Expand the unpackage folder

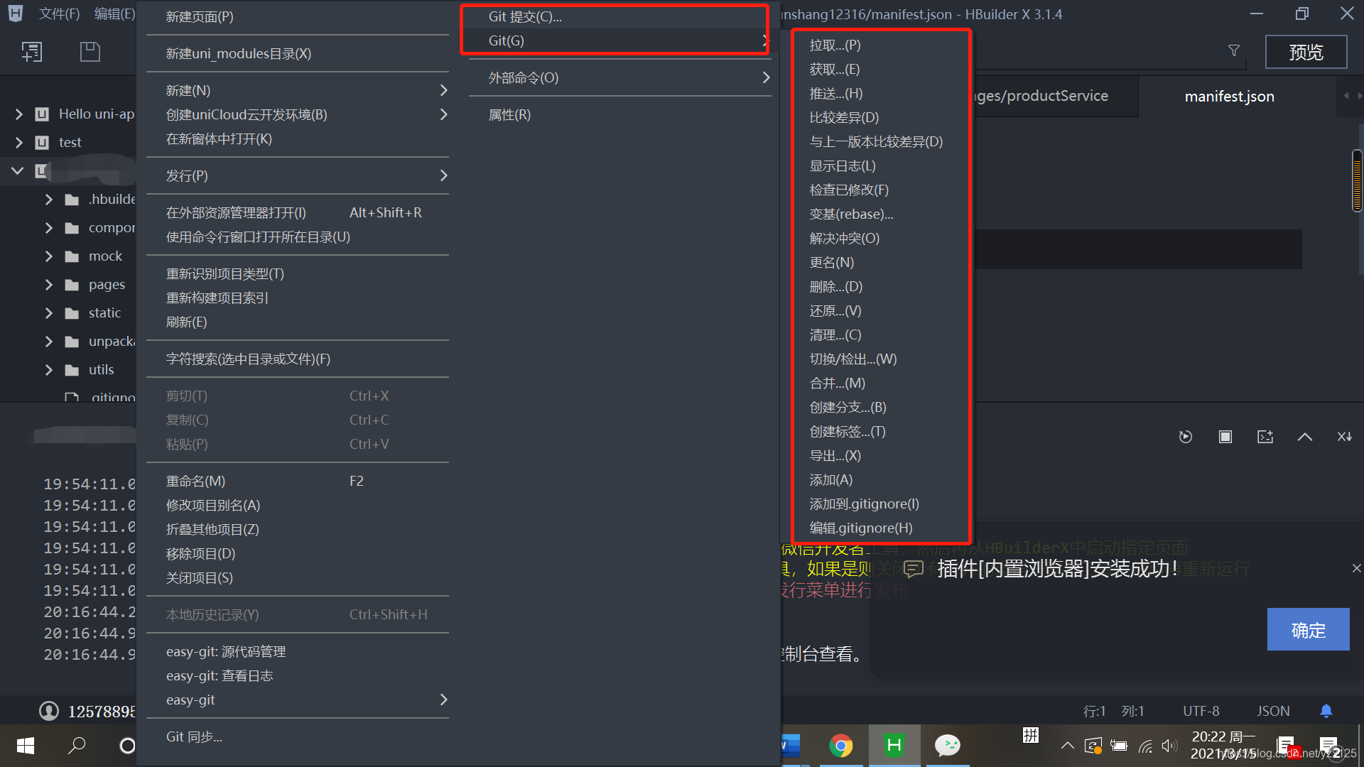point(49,342)
